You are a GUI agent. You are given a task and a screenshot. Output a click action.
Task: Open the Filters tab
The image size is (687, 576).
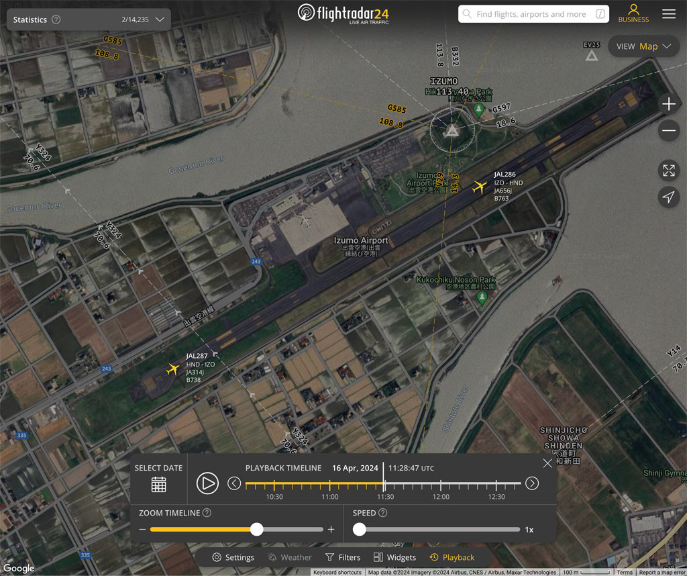[343, 557]
